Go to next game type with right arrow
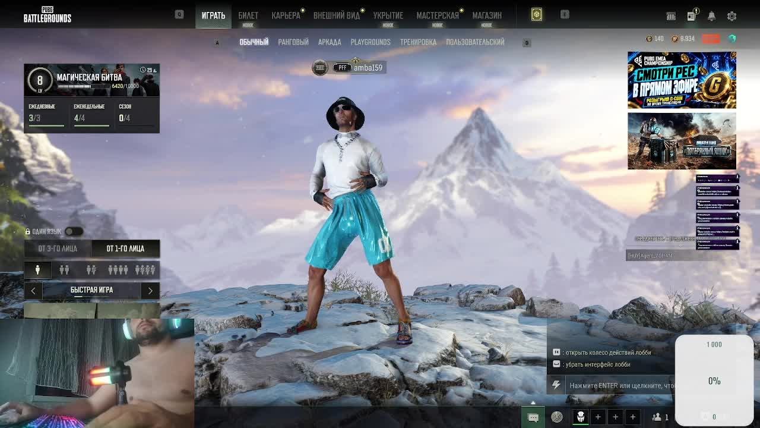The width and height of the screenshot is (760, 428). 150,290
